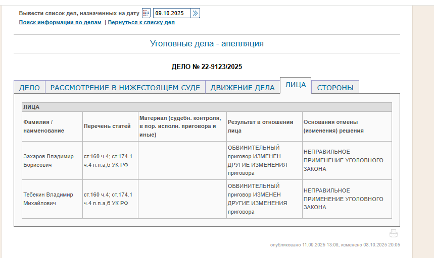
Task: Click the date field showing 09.10.2025
Action: coord(172,13)
